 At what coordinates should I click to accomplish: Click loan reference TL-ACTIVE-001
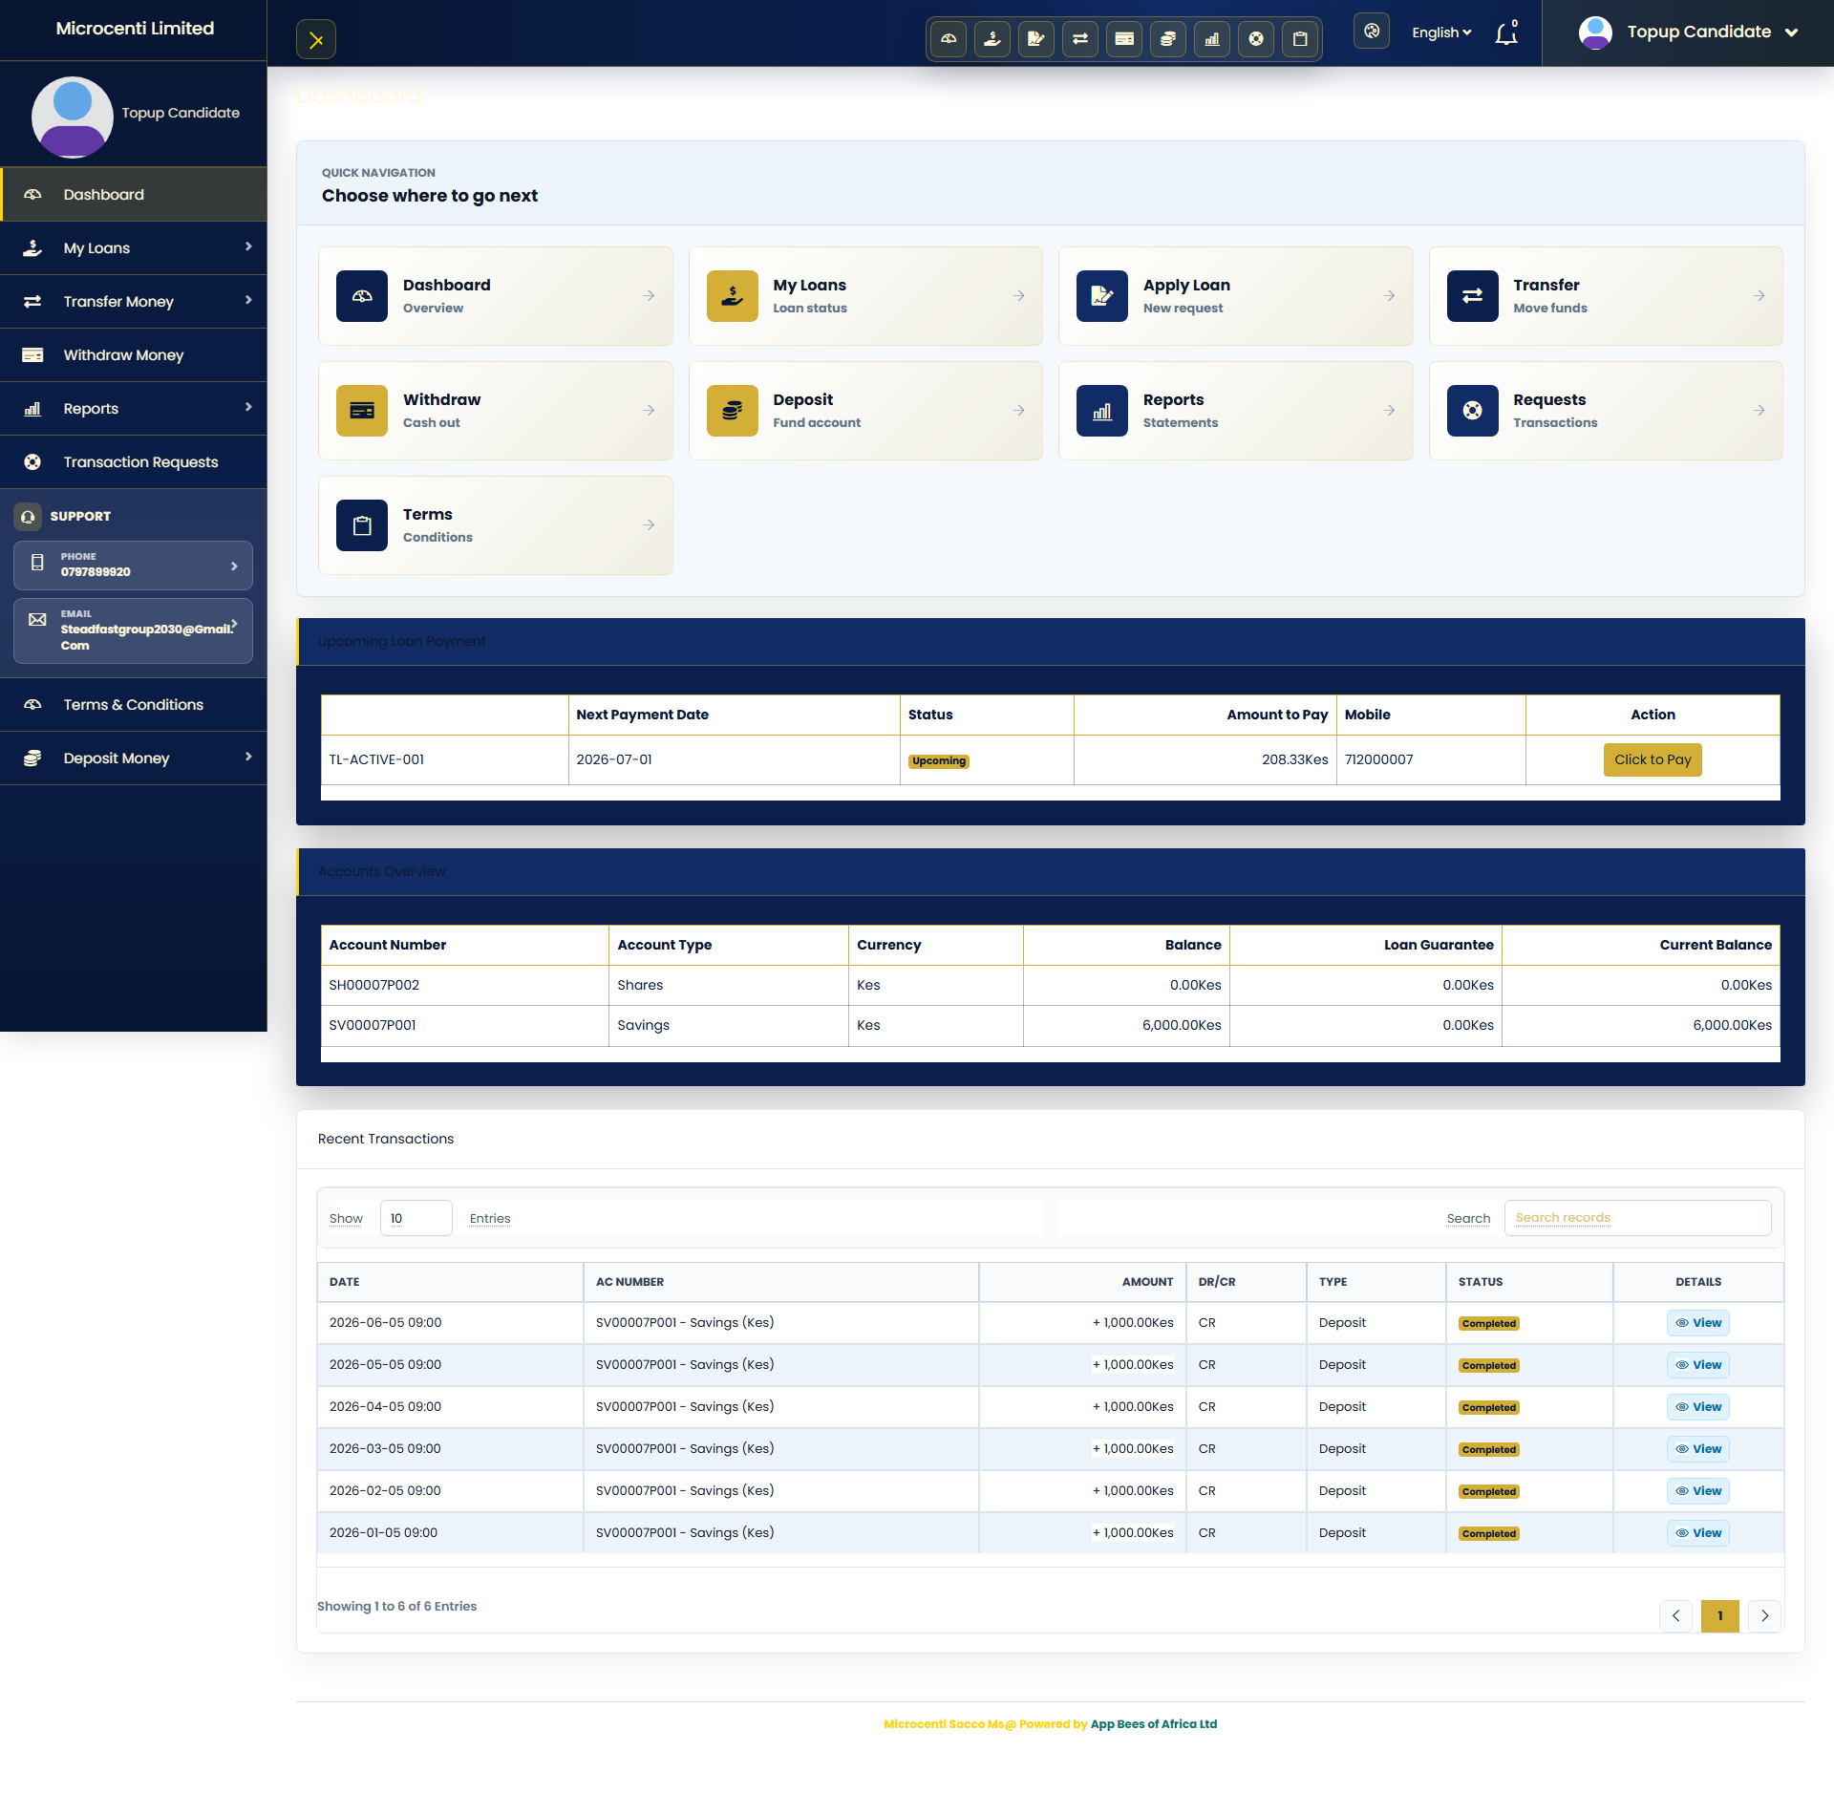376,760
